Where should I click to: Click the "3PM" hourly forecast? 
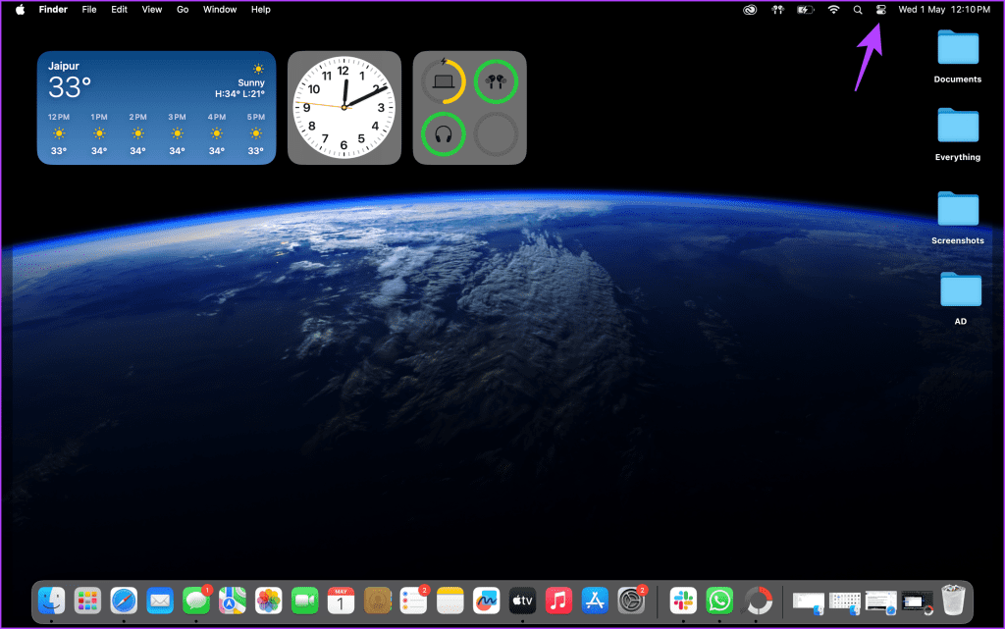[177, 133]
